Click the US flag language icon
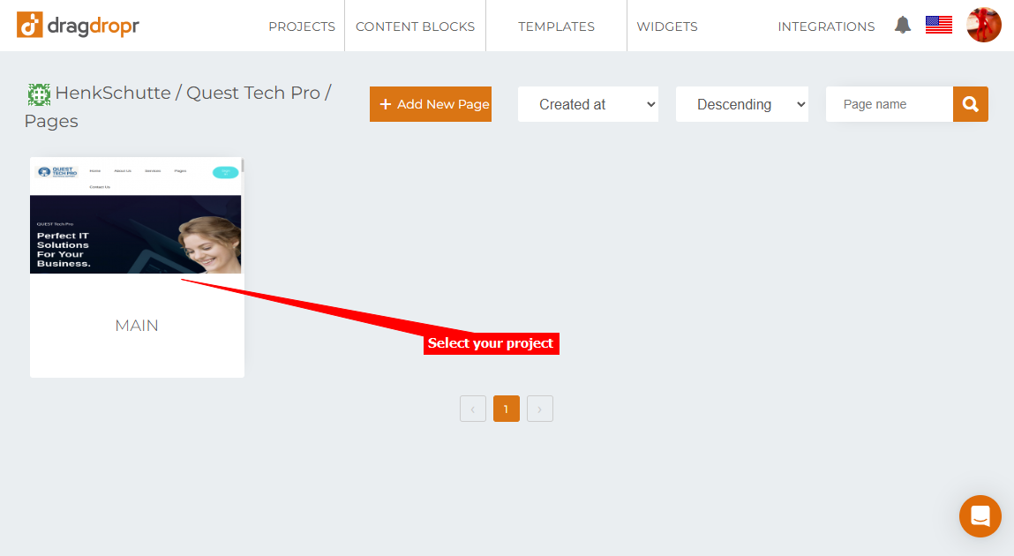1014x556 pixels. pos(938,25)
